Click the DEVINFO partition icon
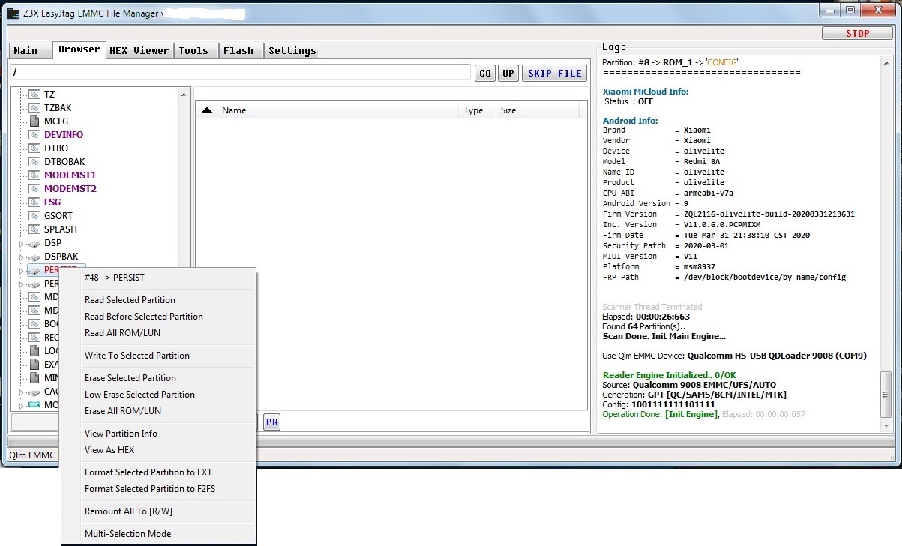 click(34, 135)
